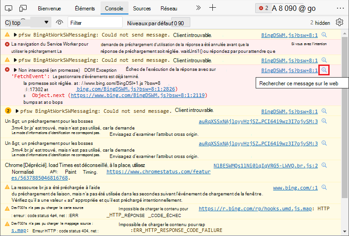Click scrollbar down arrow in console
This screenshot has width=349, height=236.
pos(344,231)
